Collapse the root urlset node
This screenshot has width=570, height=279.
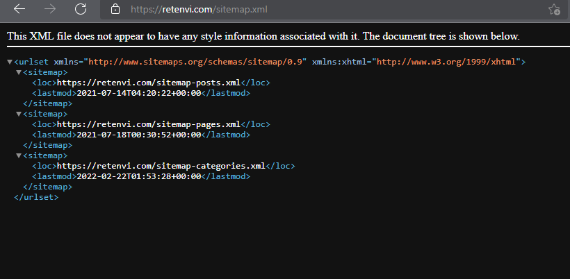pyautogui.click(x=10, y=62)
